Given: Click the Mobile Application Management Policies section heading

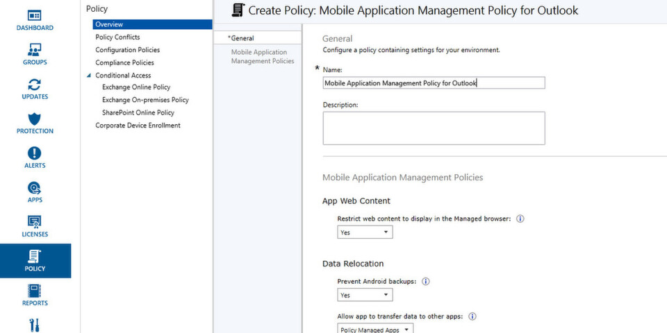Looking at the screenshot, I should [403, 177].
